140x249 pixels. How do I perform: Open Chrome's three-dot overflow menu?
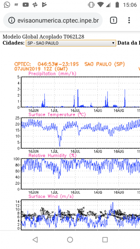click(129, 20)
